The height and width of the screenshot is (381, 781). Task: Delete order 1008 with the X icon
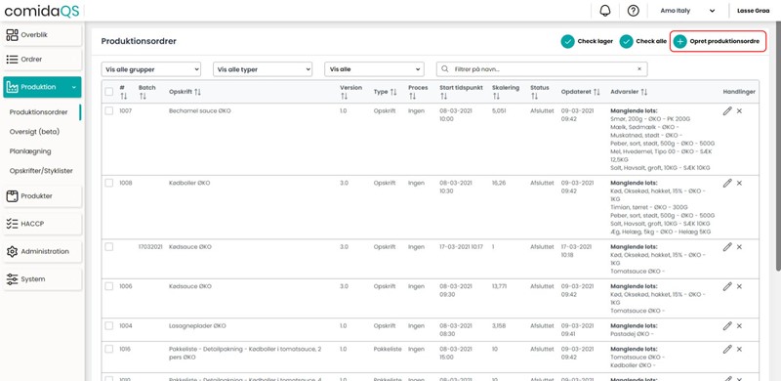click(739, 183)
